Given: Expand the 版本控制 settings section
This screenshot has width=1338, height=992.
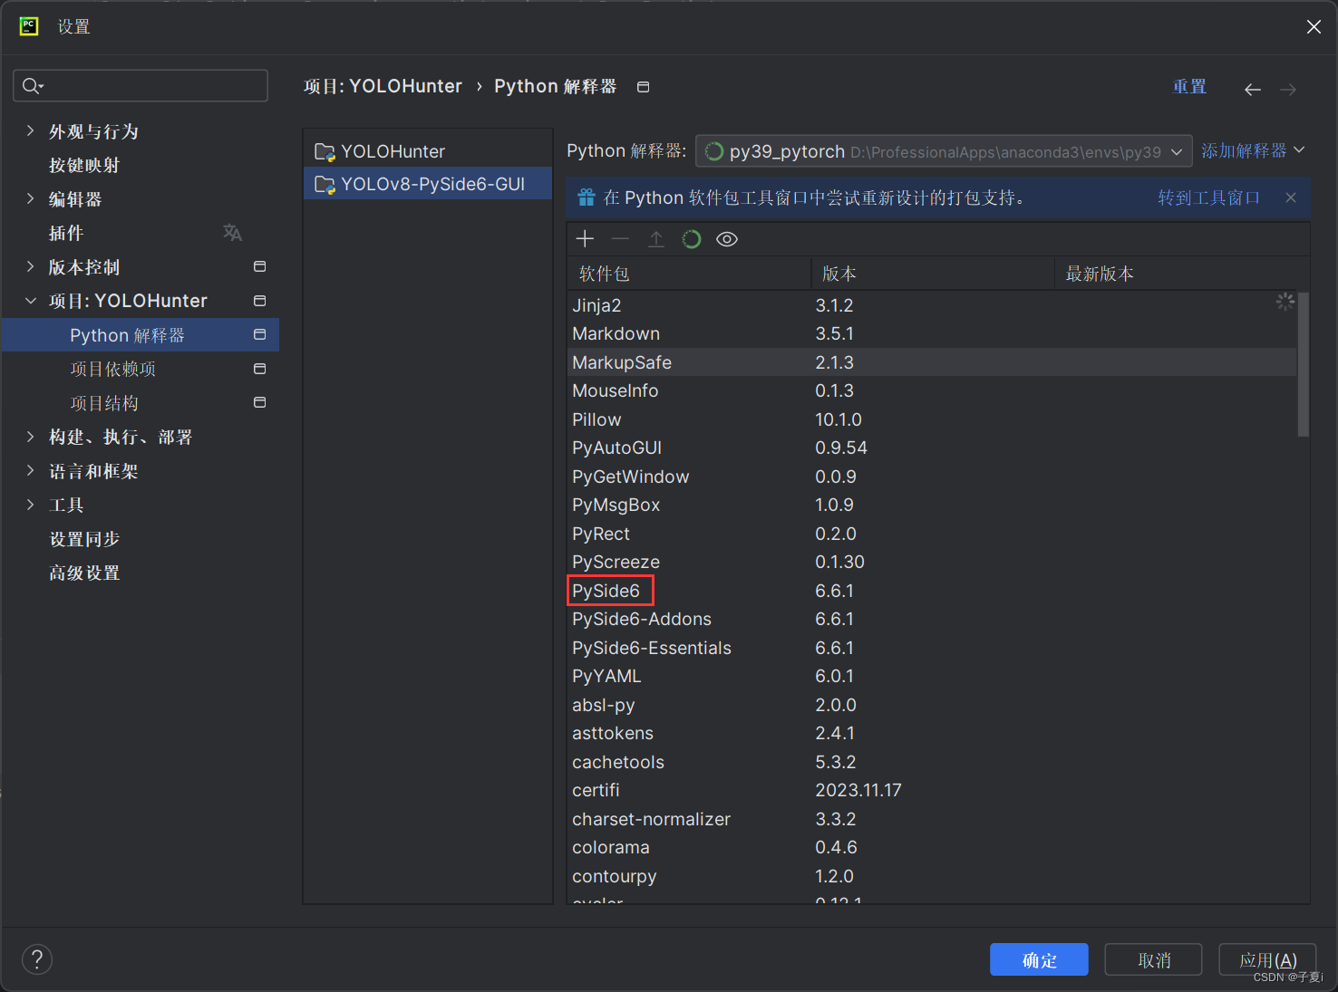Looking at the screenshot, I should pyautogui.click(x=31, y=266).
